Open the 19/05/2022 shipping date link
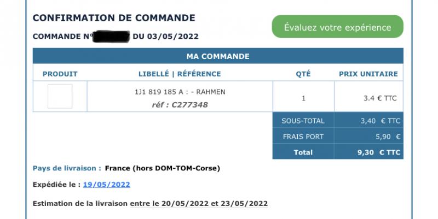 (106, 185)
